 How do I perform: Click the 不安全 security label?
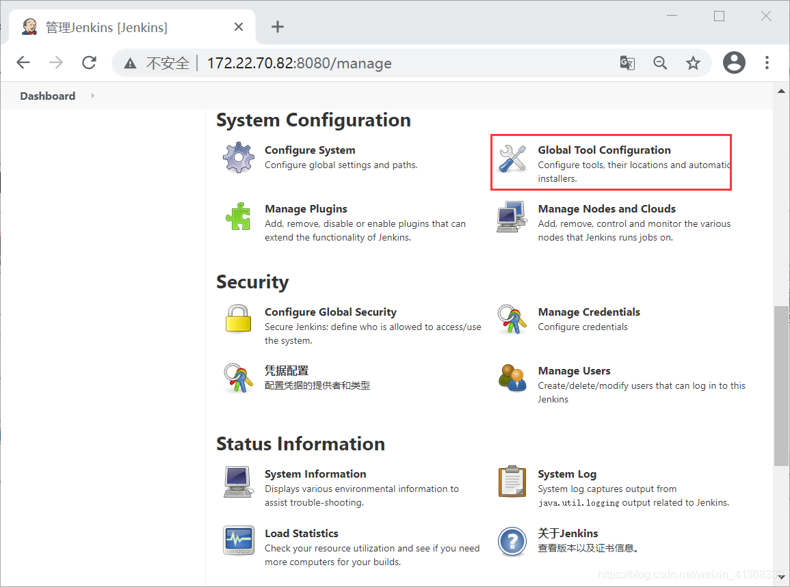(168, 63)
